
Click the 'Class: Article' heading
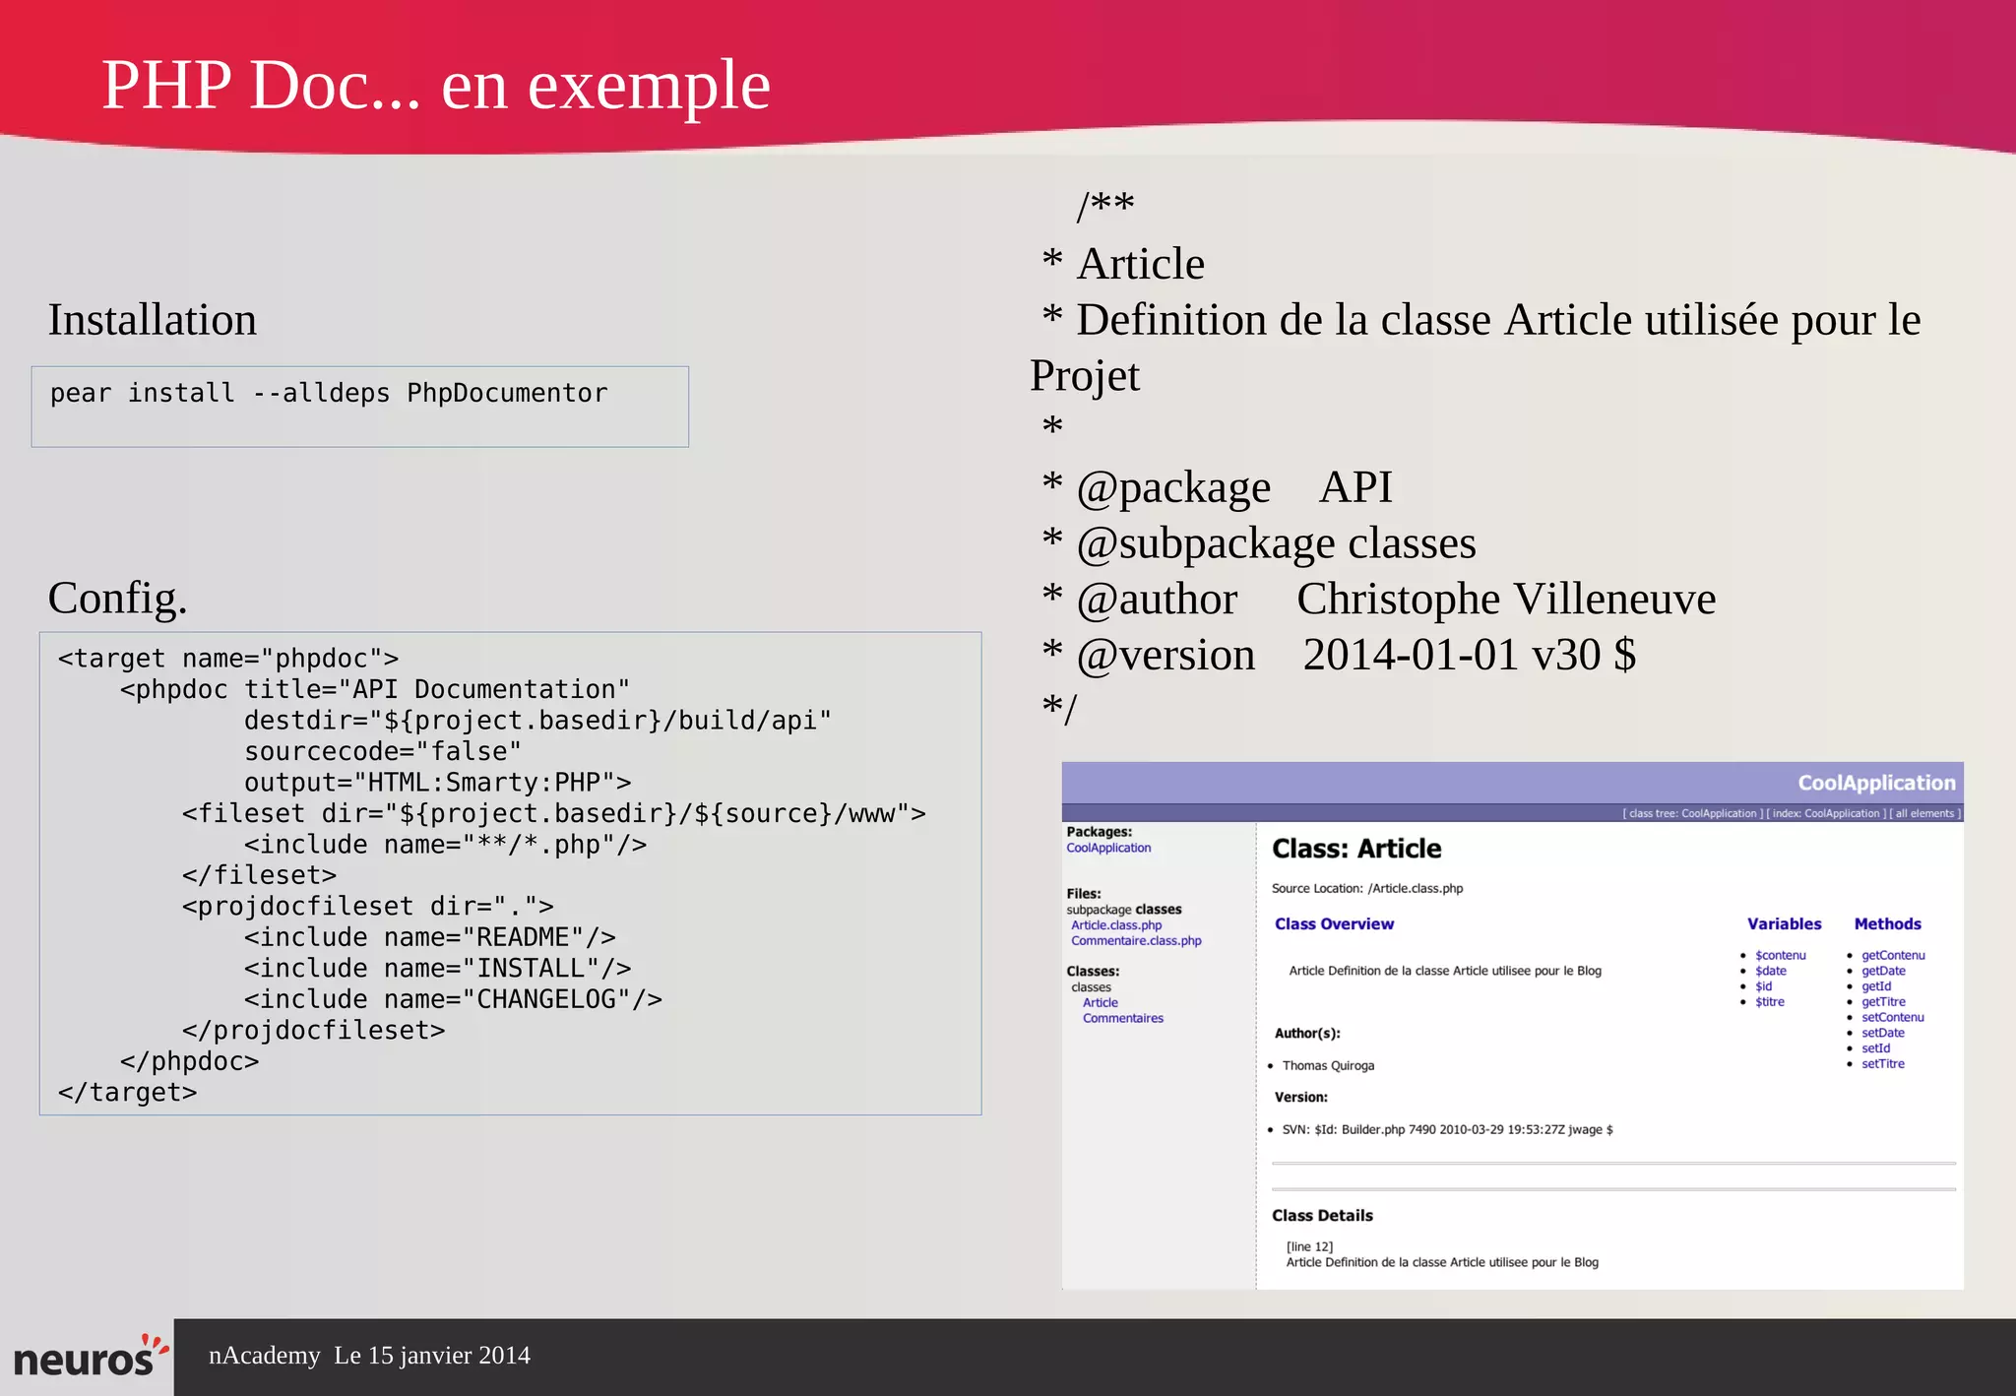pos(1356,849)
